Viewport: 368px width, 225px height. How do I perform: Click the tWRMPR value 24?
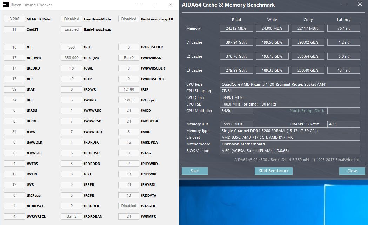129,216
